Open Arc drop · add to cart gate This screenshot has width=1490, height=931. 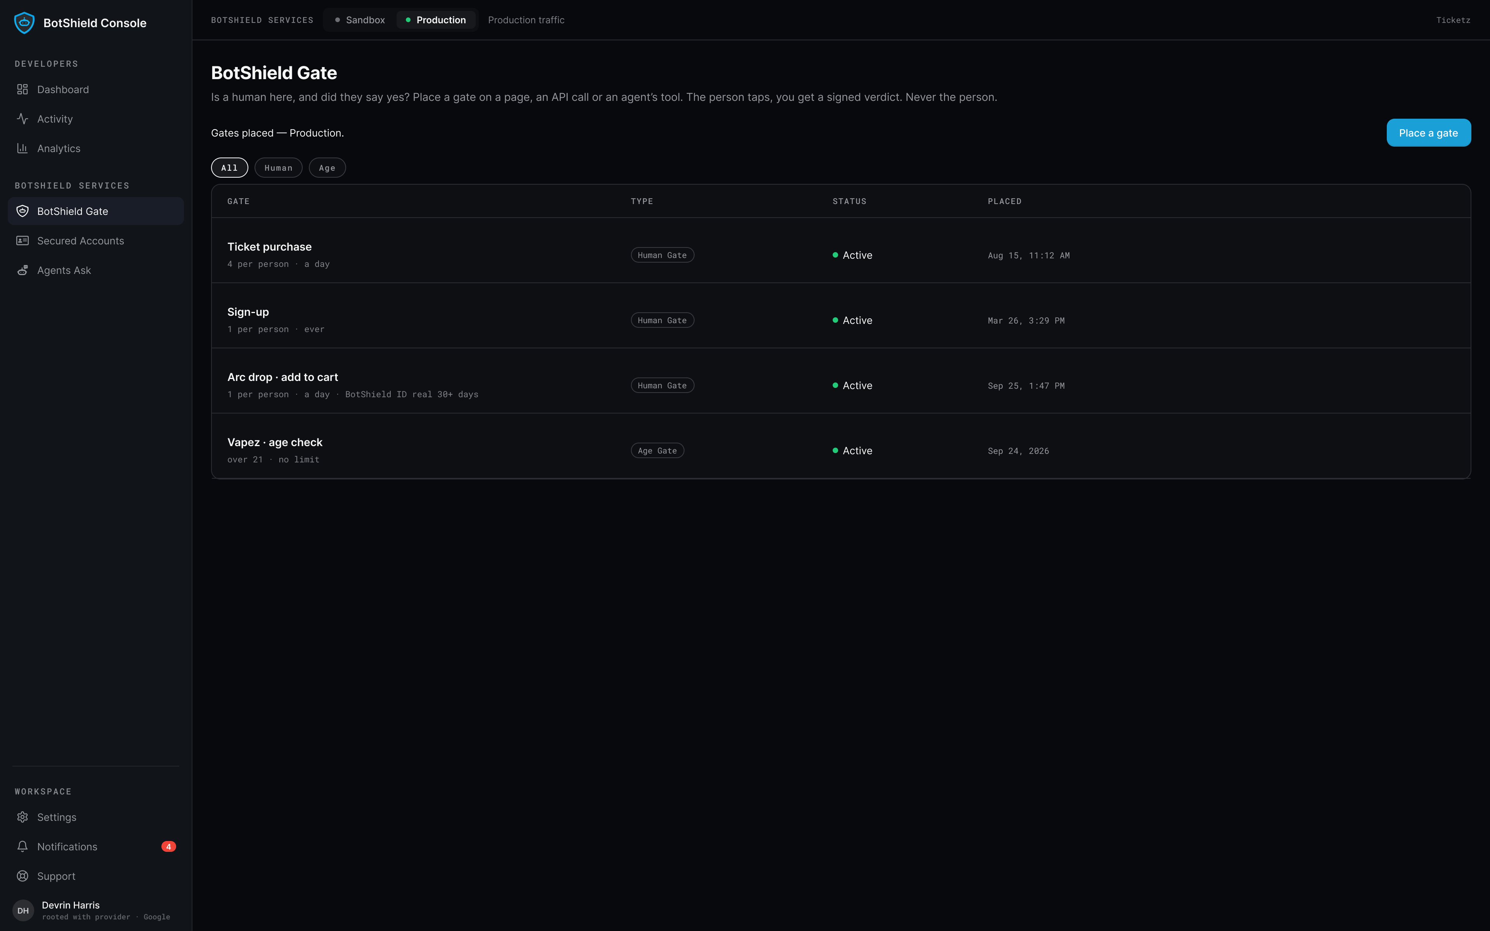tap(841, 381)
